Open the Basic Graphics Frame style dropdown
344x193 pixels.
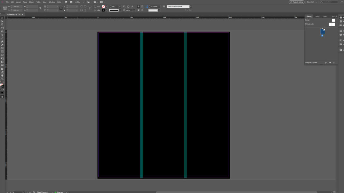tap(191, 6)
